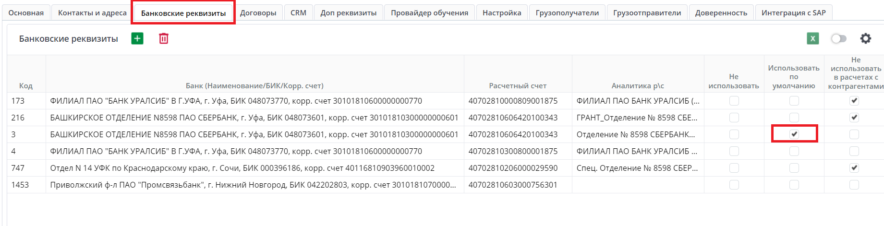This screenshot has width=884, height=226.
Task: Click account number 40702810206000029590
Action: click(513, 168)
